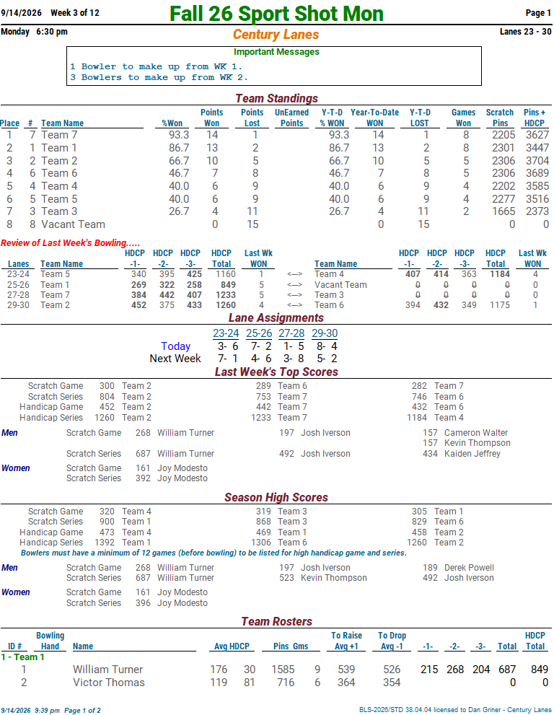Click the 'Season High Scores' heading

click(276, 497)
